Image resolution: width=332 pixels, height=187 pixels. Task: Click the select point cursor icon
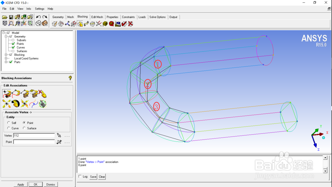pos(59,142)
